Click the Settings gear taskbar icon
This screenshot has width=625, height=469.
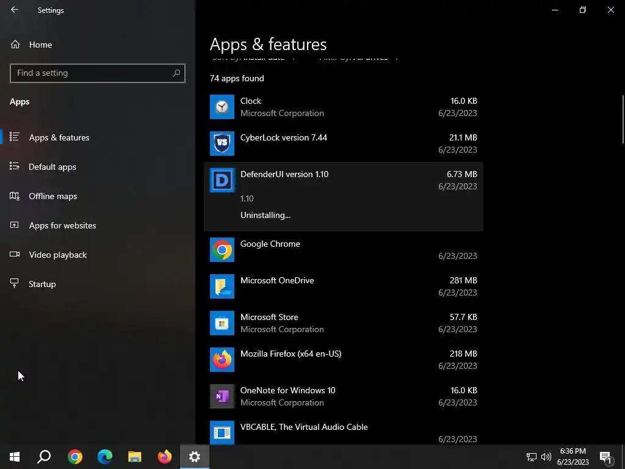195,457
